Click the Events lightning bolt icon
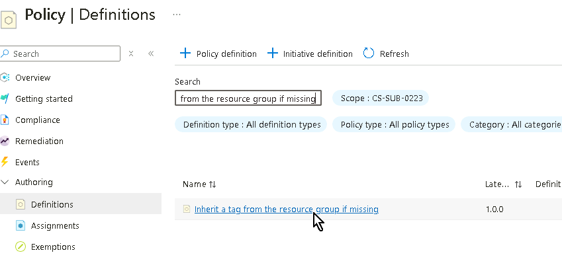Viewport: 562px width, 269px height. 5,162
